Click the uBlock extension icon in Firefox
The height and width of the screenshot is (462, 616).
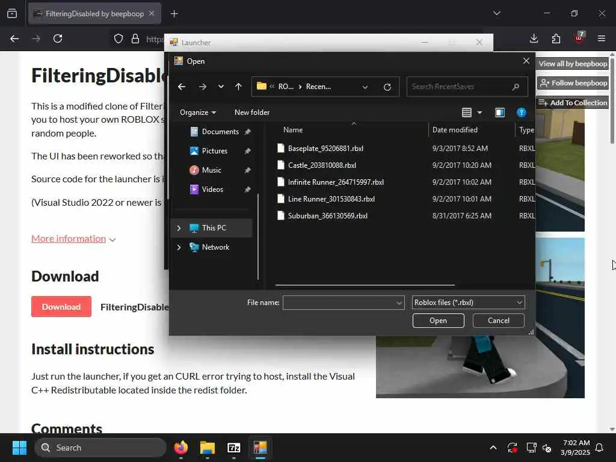[x=579, y=38]
